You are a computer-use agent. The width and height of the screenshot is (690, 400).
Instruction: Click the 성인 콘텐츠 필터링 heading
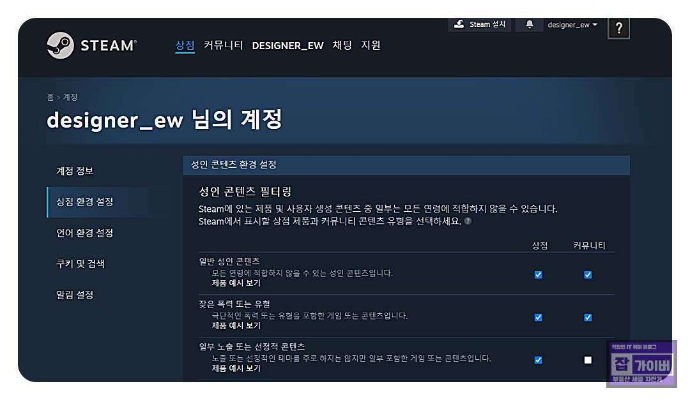pyautogui.click(x=245, y=191)
